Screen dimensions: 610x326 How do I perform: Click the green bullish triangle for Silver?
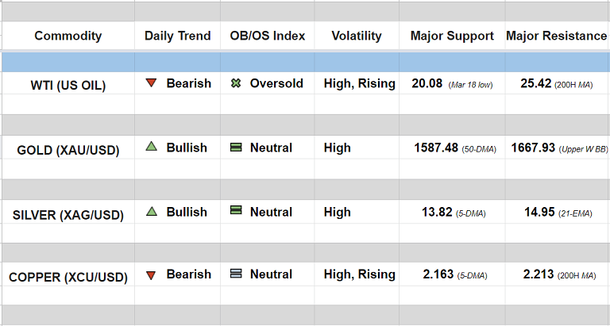(151, 212)
